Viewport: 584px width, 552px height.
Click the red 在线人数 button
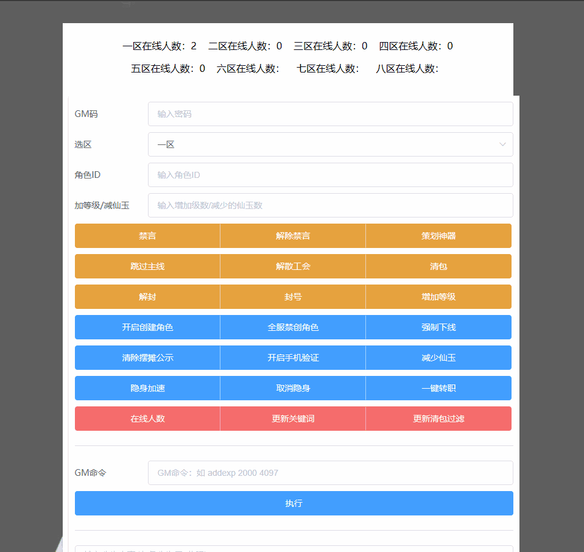point(147,419)
